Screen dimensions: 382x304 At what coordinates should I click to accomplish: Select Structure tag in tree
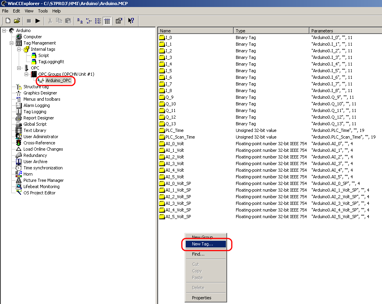[36, 87]
